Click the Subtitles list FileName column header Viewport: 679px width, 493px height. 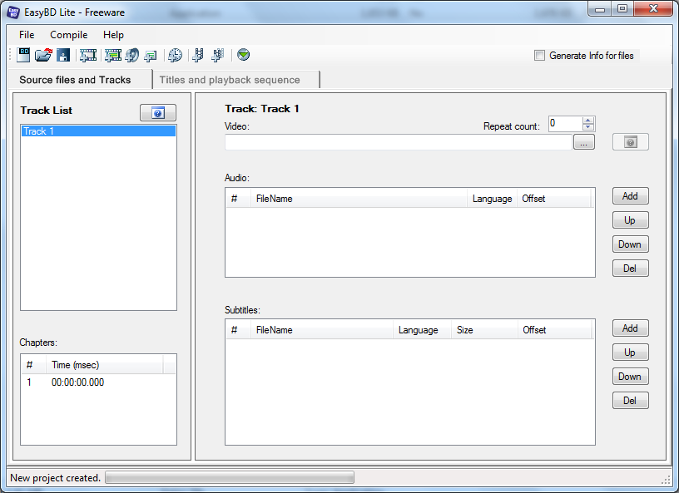point(322,330)
